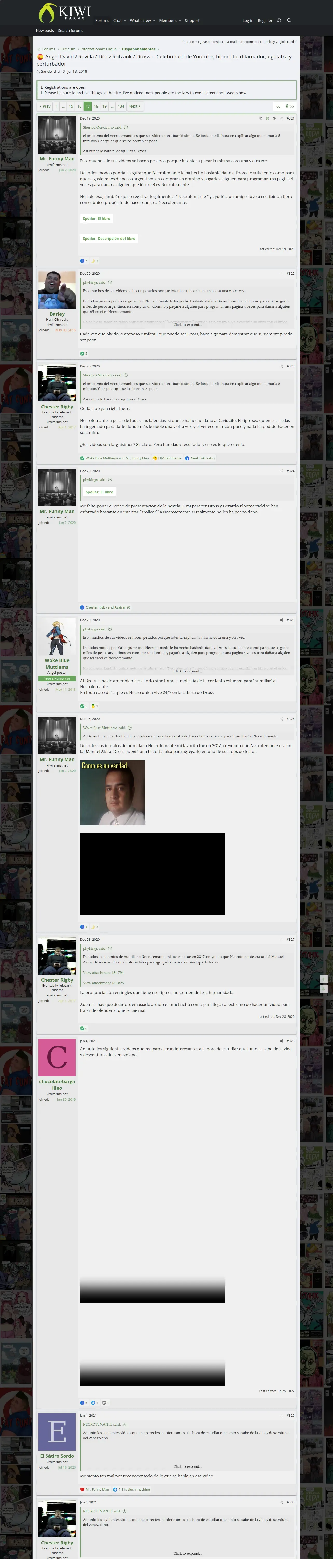Open Woke Blue Muttlema's avatar
The height and width of the screenshot is (1559, 333).
(57, 637)
